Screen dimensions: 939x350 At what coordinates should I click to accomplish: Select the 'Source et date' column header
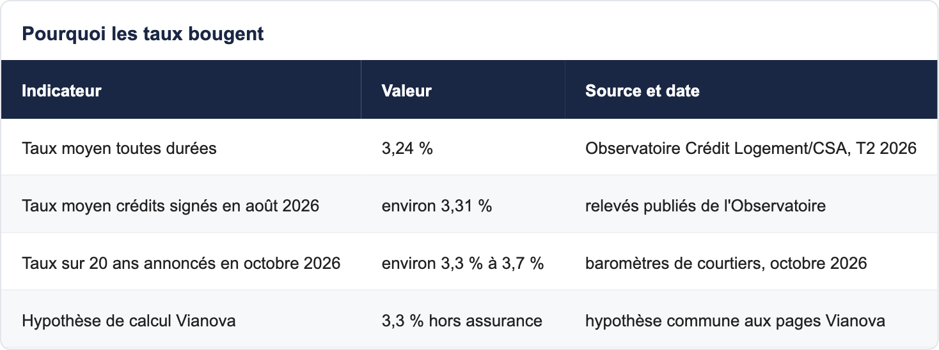[x=642, y=91]
